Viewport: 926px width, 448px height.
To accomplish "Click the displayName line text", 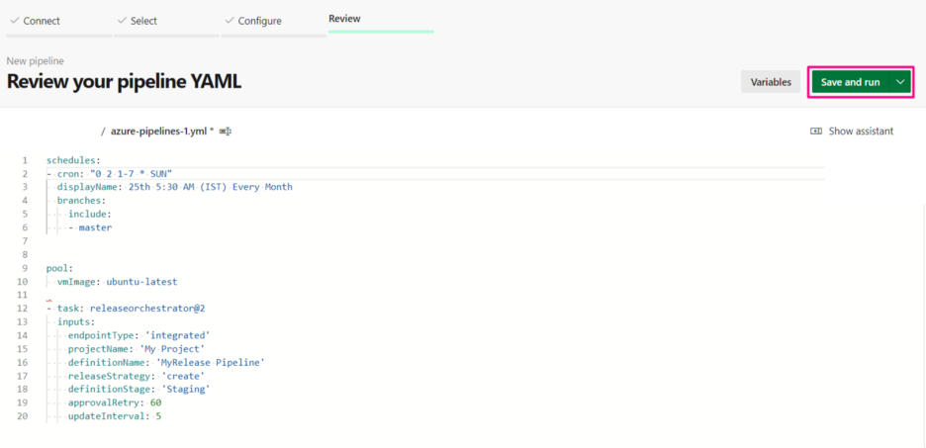I will point(175,187).
